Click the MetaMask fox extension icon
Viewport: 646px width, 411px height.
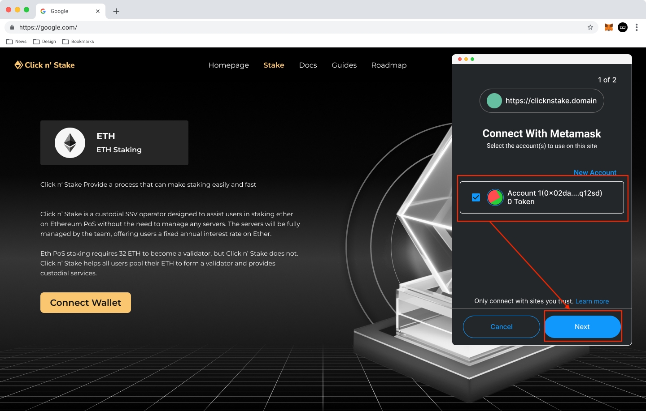pyautogui.click(x=609, y=27)
